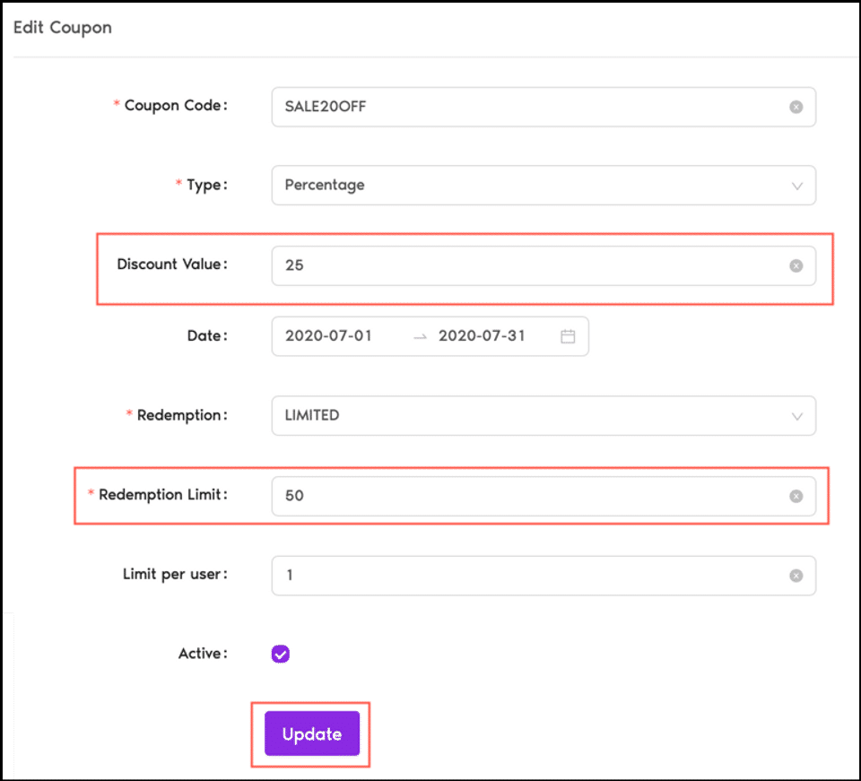Click the Edit Coupon heading
Viewport: 861px width, 781px height.
click(x=63, y=28)
